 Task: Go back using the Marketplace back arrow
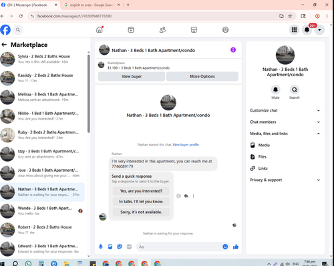[4, 45]
